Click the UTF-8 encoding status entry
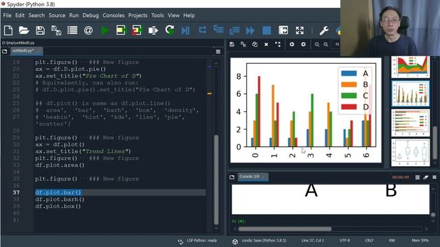 point(344,241)
